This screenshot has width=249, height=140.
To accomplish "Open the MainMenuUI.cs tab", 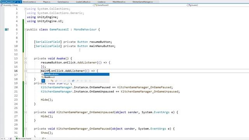I will click(119, 2).
